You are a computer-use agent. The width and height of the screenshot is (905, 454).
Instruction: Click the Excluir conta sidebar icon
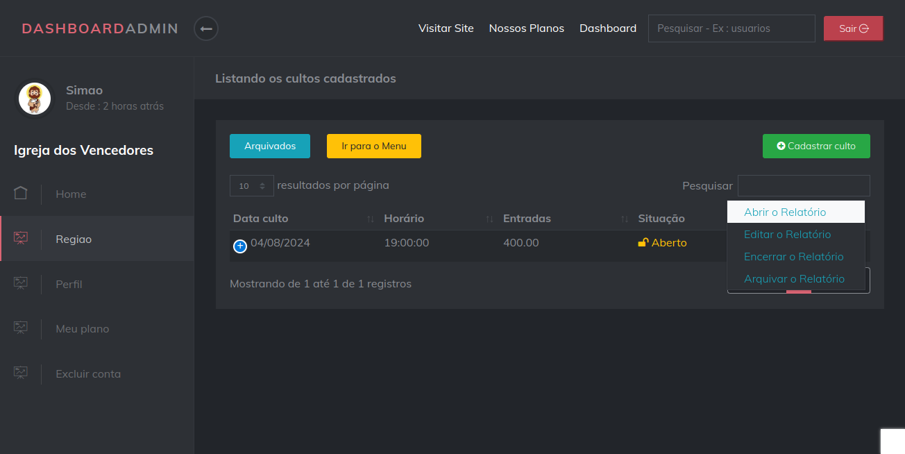pyautogui.click(x=21, y=373)
